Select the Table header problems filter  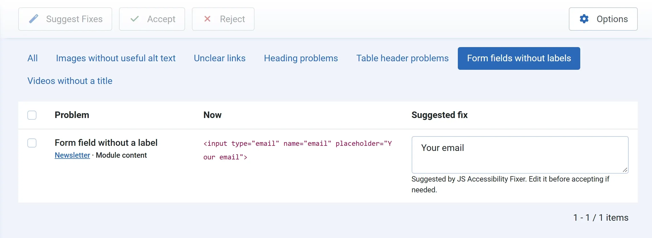(x=402, y=58)
